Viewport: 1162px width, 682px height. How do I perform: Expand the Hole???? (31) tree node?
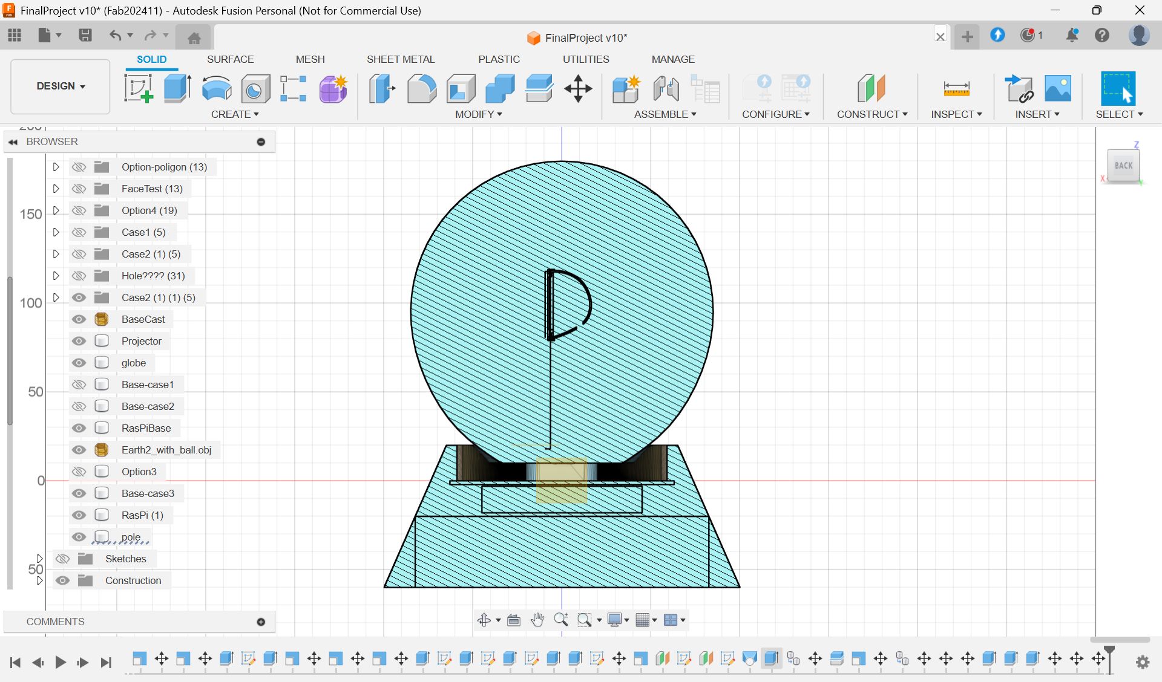pyautogui.click(x=56, y=276)
